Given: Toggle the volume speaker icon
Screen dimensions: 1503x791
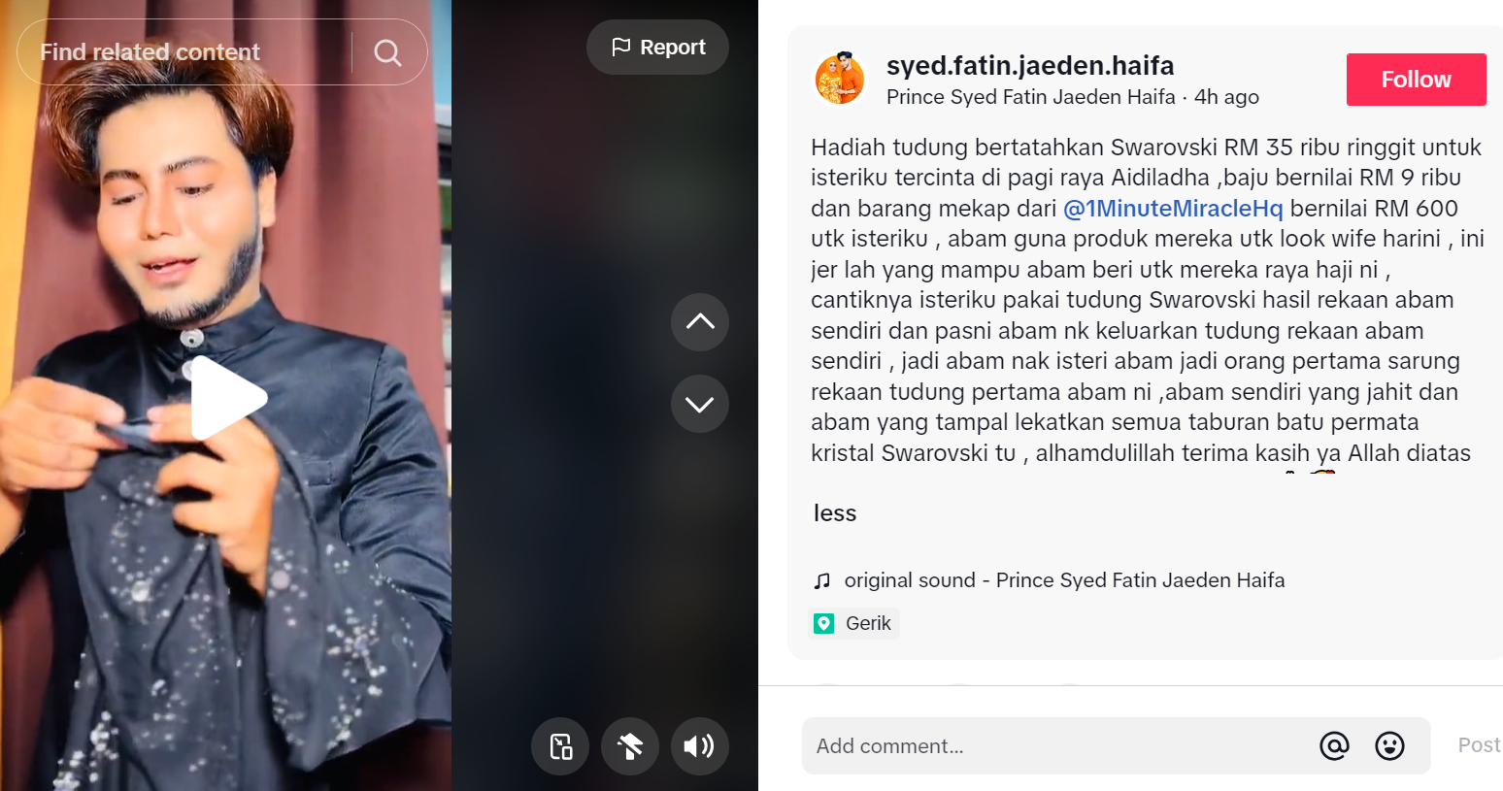Looking at the screenshot, I should (x=699, y=746).
